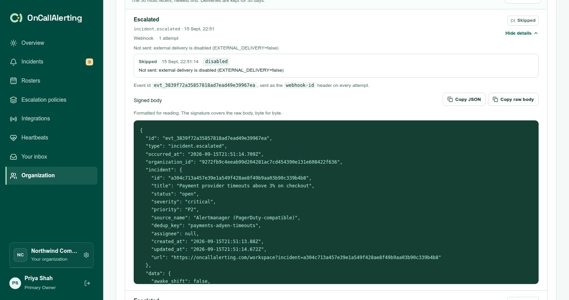The width and height of the screenshot is (569, 300).
Task: Open Heartbeats page
Action: pos(51,138)
